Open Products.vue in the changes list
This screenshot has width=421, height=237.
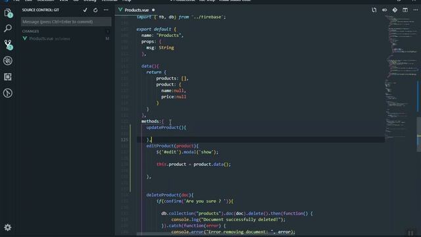(x=41, y=39)
